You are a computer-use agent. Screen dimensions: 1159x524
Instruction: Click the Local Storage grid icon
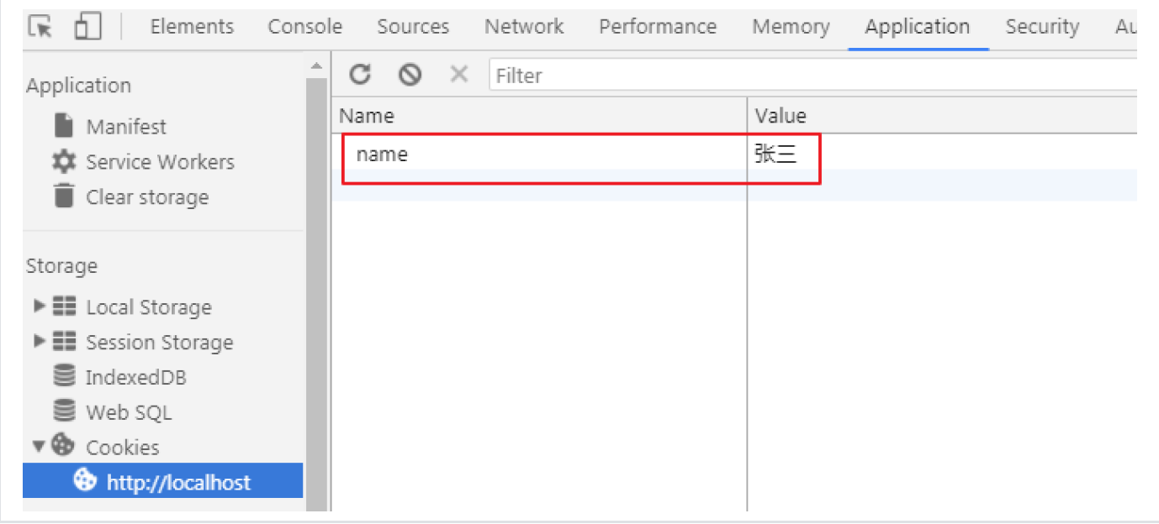(x=64, y=307)
